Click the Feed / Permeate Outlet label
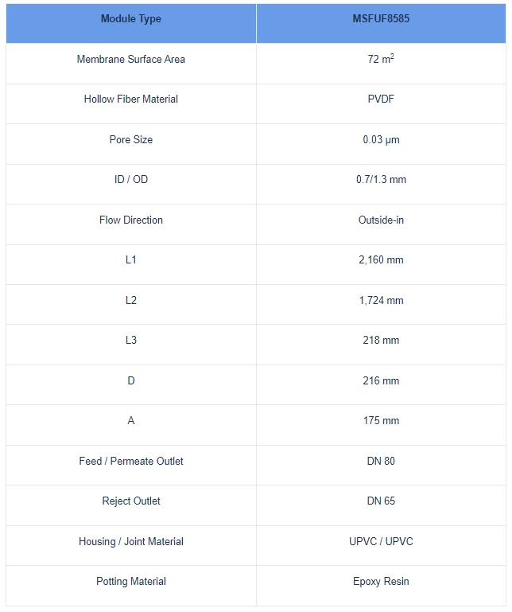 point(131,462)
